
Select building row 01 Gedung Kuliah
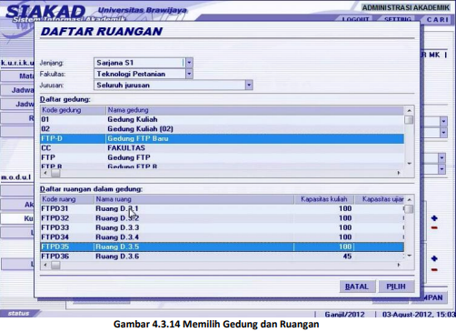222,119
